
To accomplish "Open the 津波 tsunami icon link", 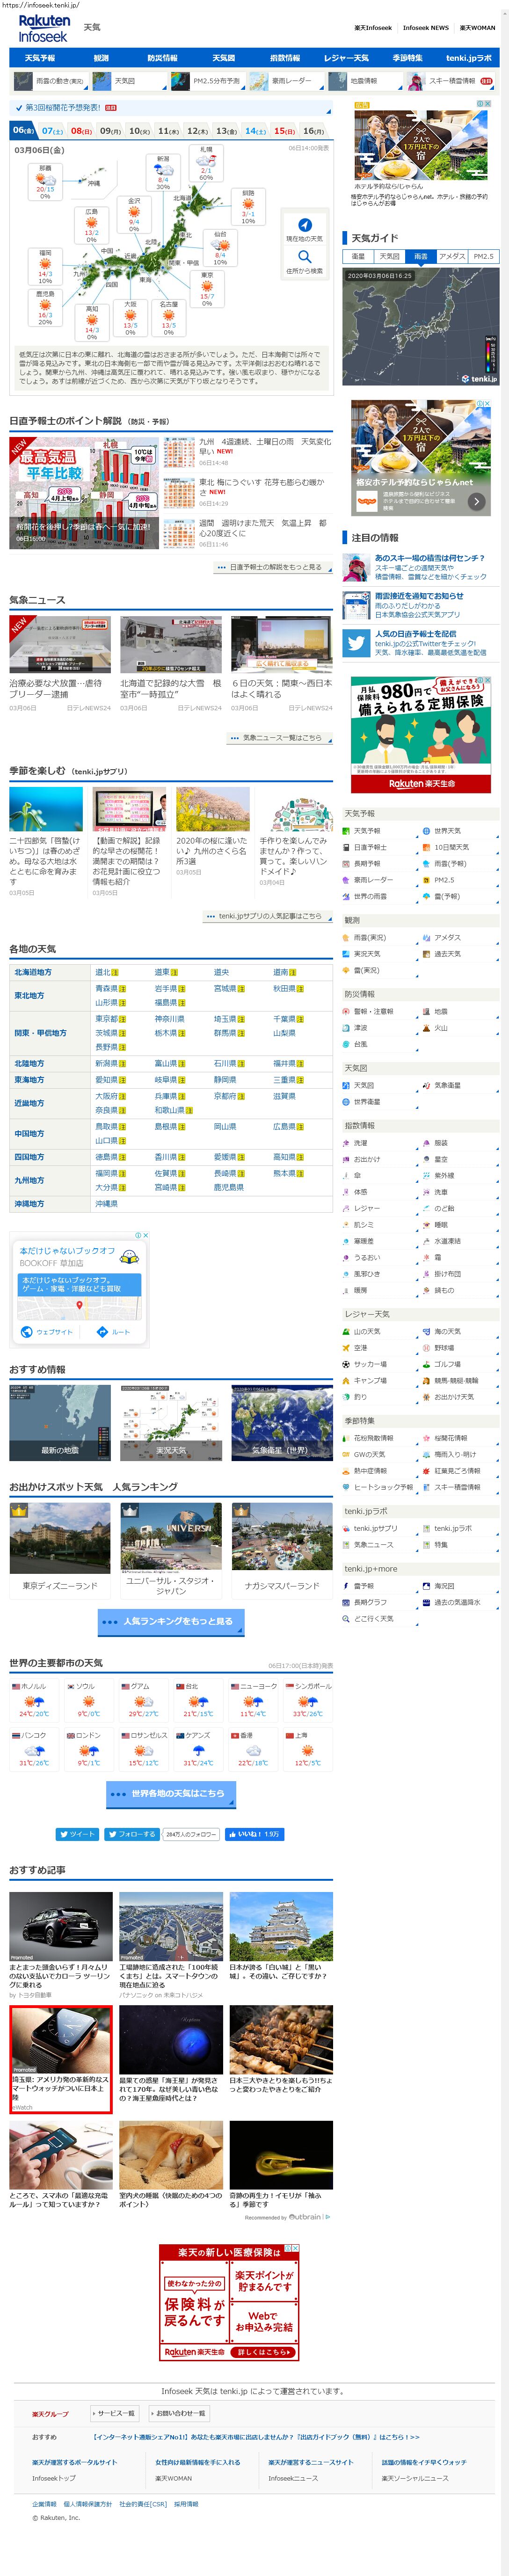I will click(x=347, y=1027).
